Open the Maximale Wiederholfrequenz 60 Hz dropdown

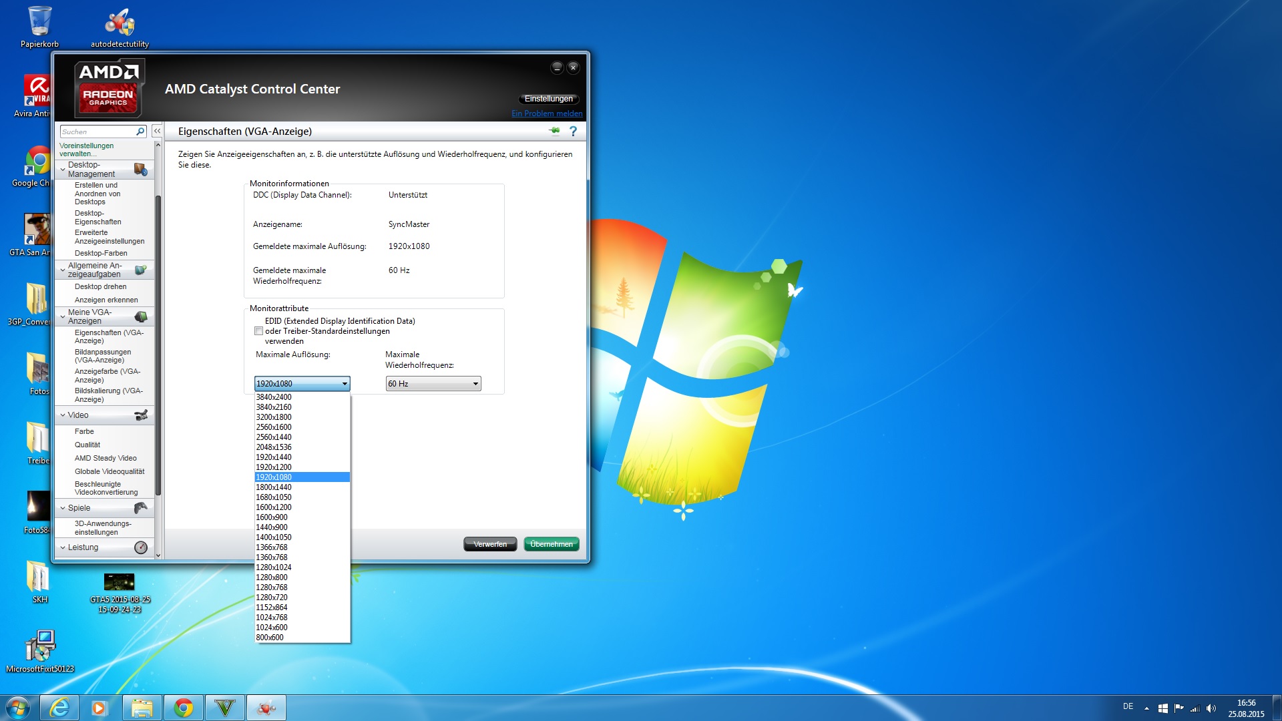pyautogui.click(x=433, y=384)
